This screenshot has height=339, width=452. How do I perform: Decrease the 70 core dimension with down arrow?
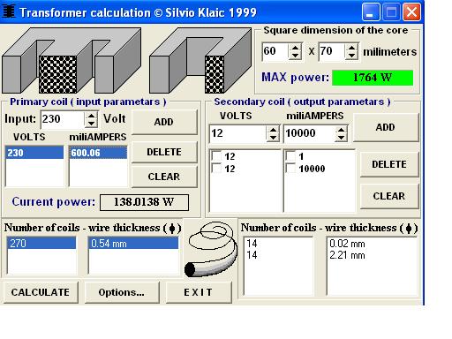click(351, 56)
